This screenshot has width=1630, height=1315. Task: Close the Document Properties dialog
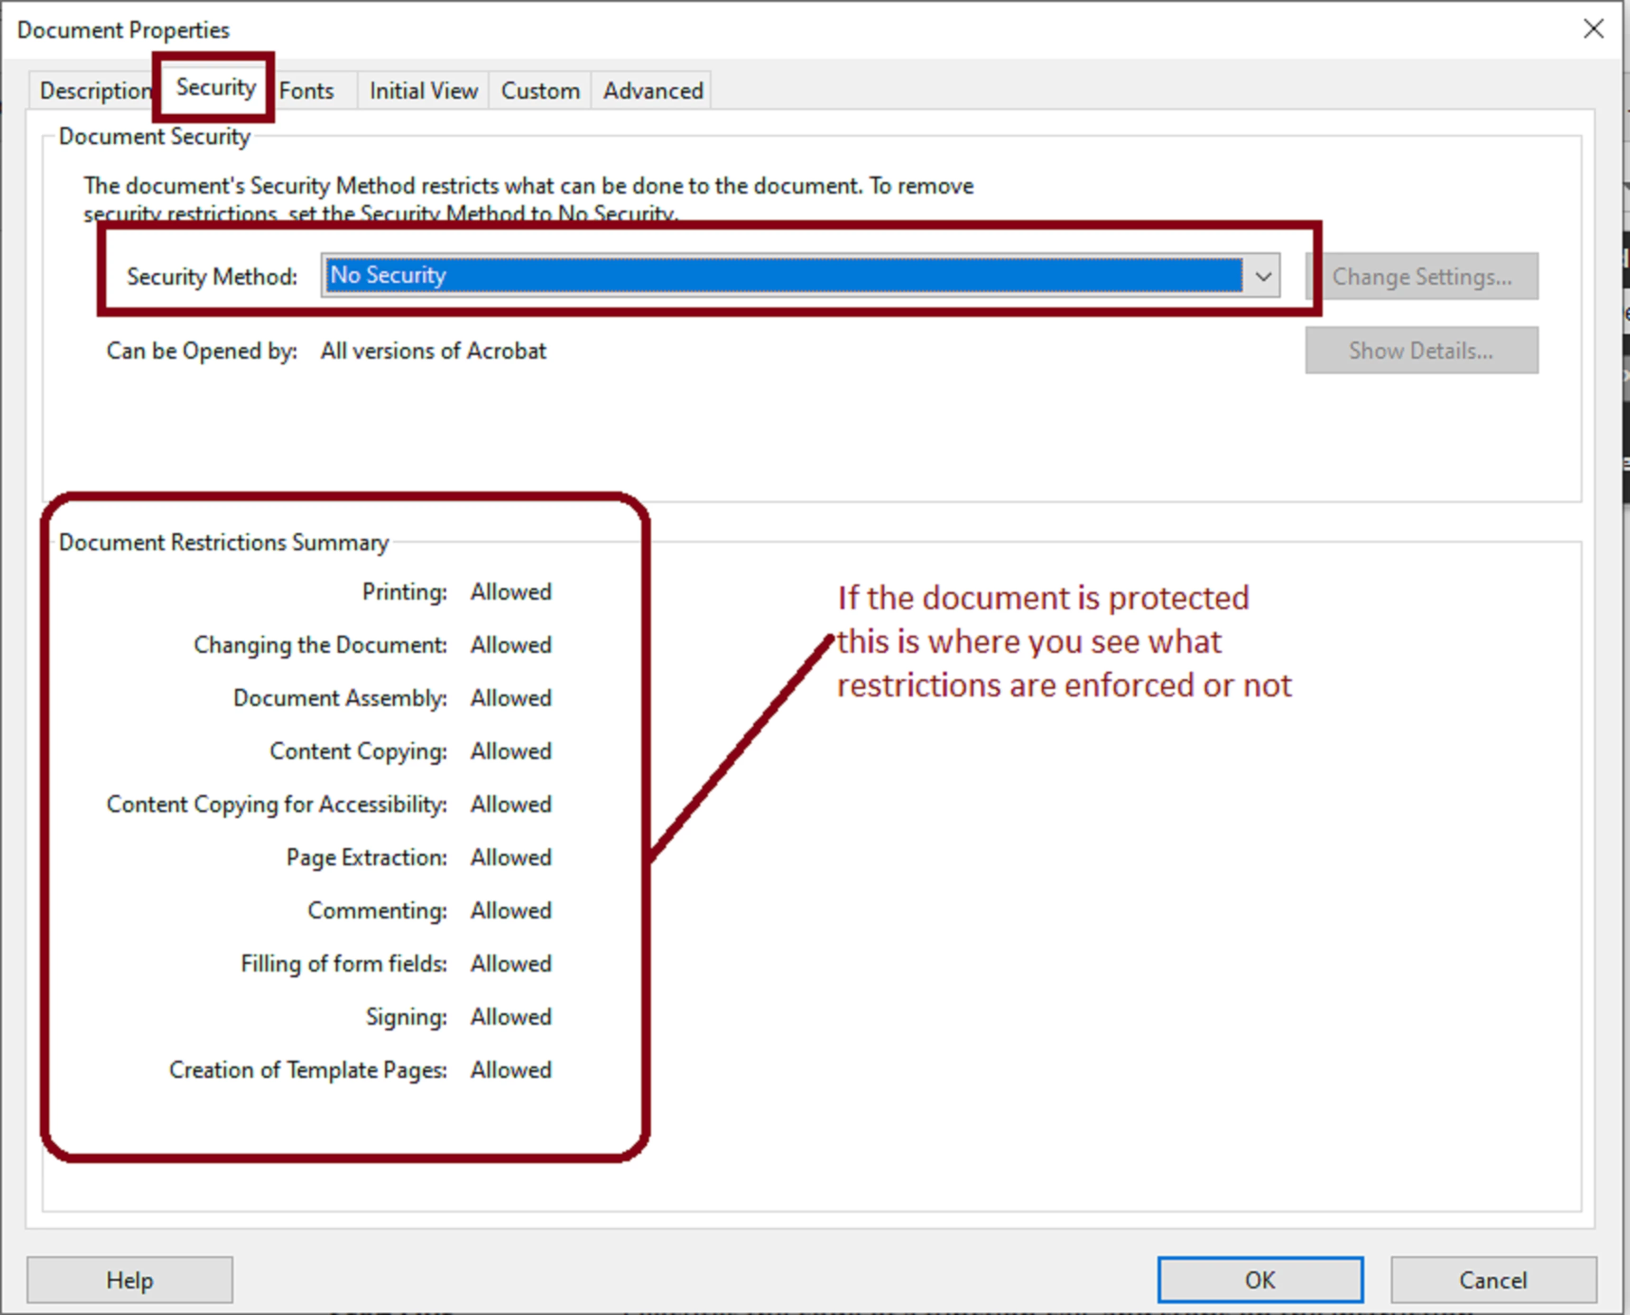[x=1593, y=29]
